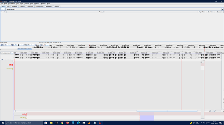Click the taskbar search box
The image size is (224, 125).
click(x=24, y=123)
